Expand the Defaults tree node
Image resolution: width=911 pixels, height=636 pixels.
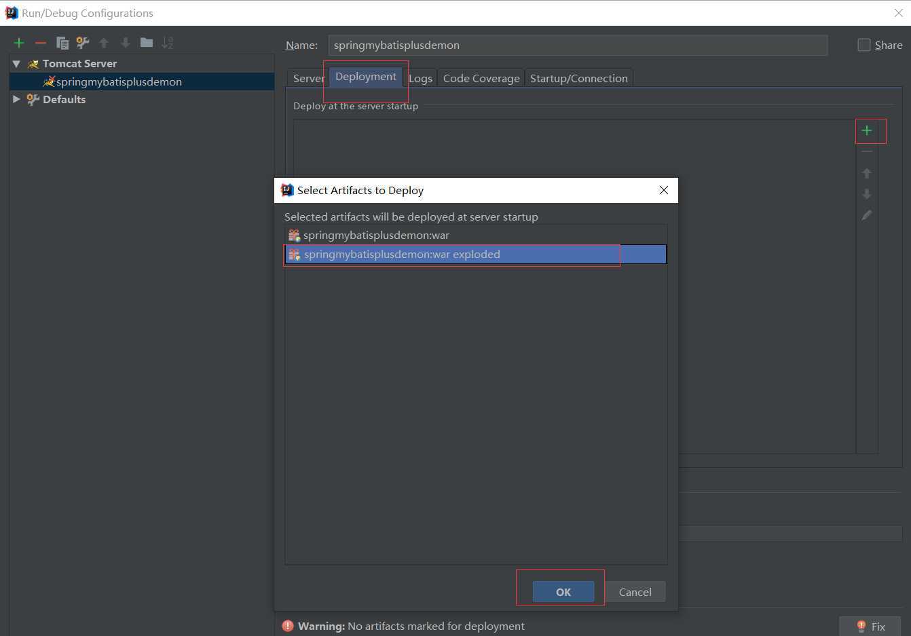point(16,99)
